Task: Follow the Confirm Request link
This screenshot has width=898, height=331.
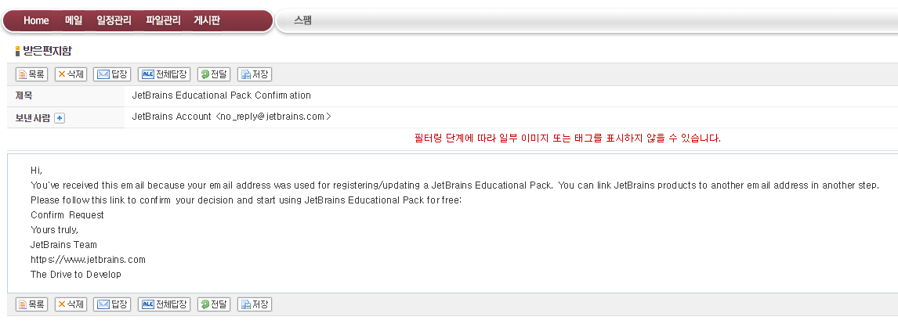Action: (67, 215)
